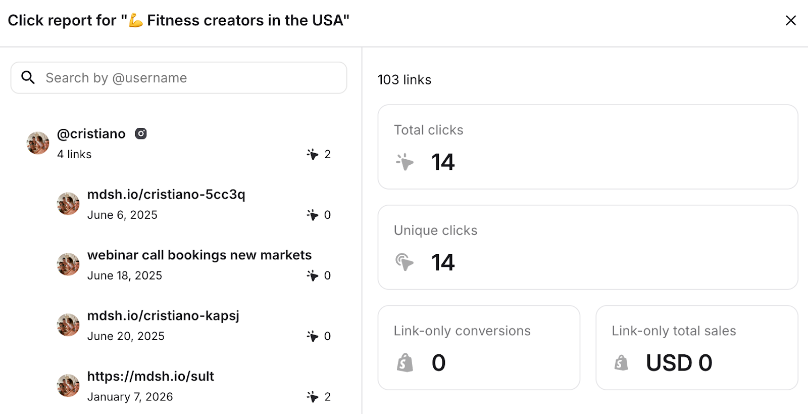
Task: Click the click-count icon for the January 7 link
Action: click(313, 397)
